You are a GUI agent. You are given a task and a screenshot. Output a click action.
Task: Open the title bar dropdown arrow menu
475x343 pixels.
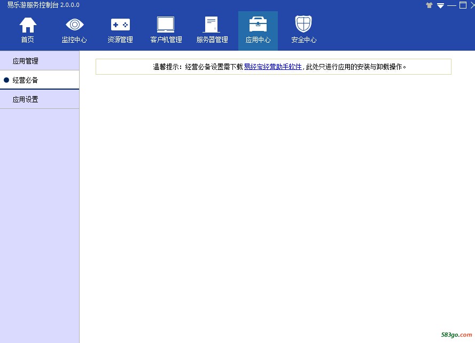[x=440, y=6]
